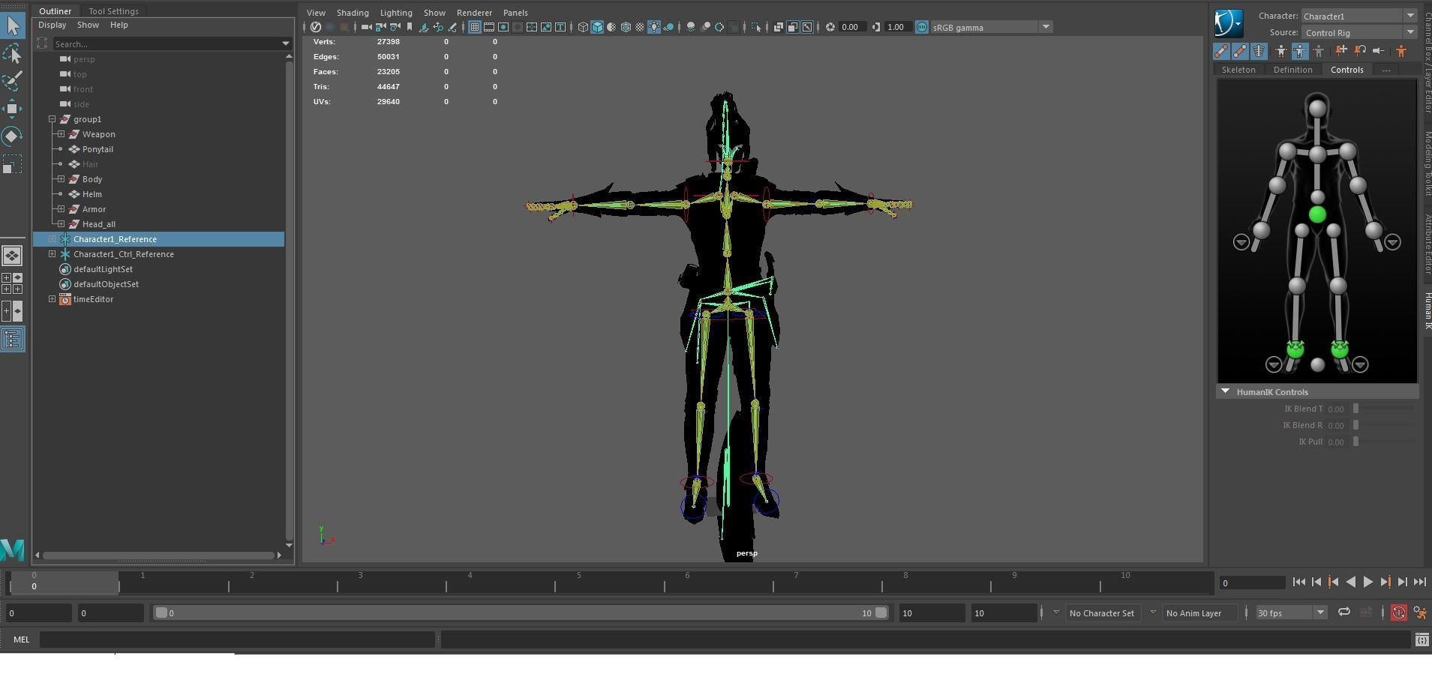Toggle Use All Lights lightbulb in viewport

pos(654,27)
